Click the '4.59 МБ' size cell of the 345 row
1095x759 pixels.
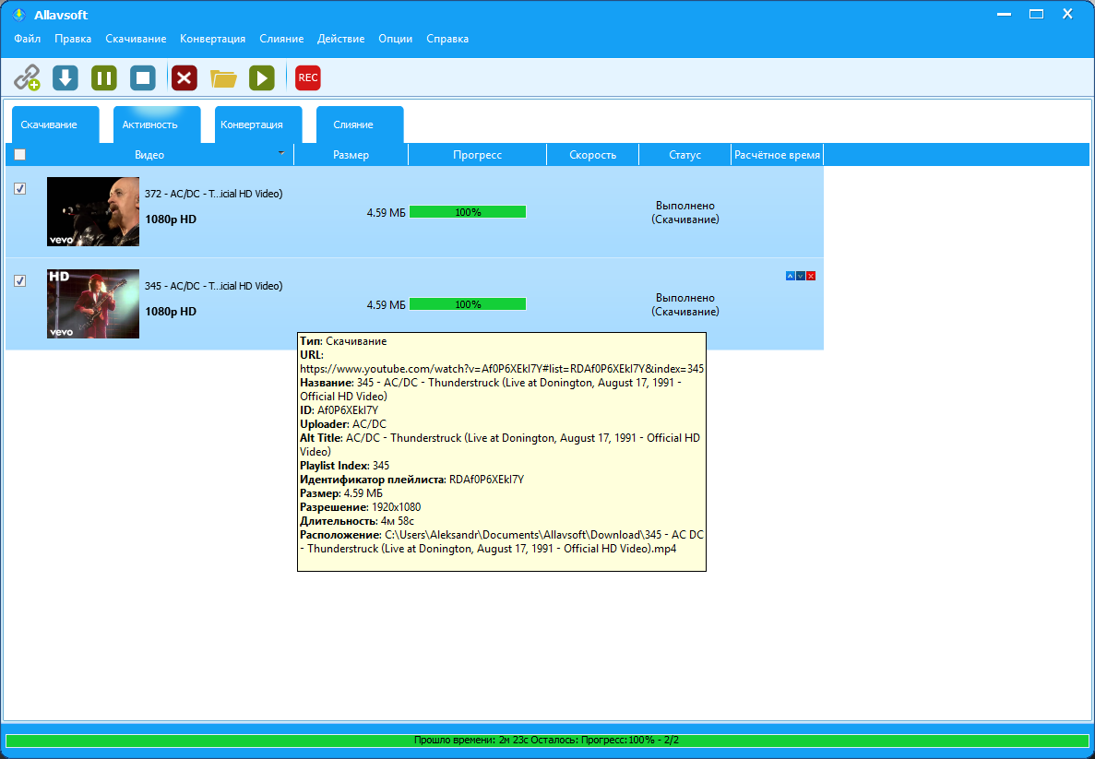(387, 304)
